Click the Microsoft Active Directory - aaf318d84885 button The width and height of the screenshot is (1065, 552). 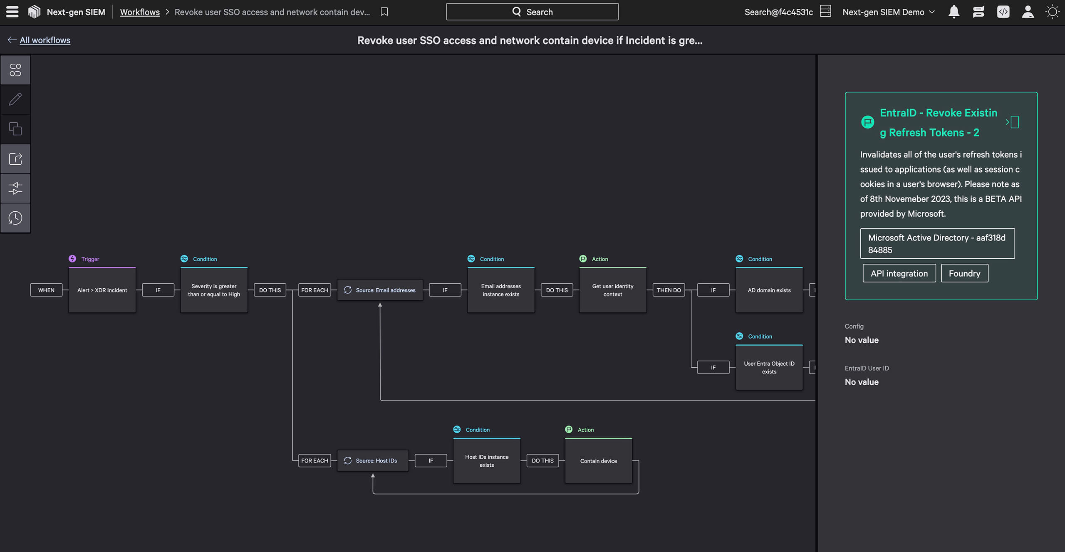click(x=937, y=243)
